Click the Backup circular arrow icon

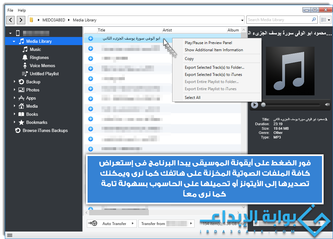pos(21,82)
